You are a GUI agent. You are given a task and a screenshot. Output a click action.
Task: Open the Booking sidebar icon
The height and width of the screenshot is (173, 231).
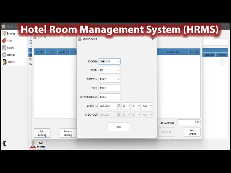click(x=4, y=34)
